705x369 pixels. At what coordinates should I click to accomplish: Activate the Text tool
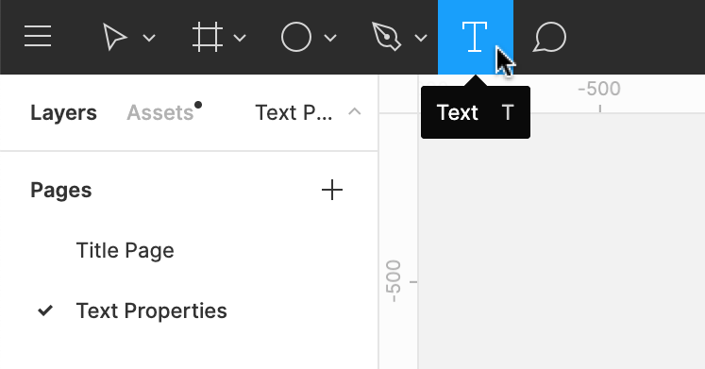click(476, 38)
